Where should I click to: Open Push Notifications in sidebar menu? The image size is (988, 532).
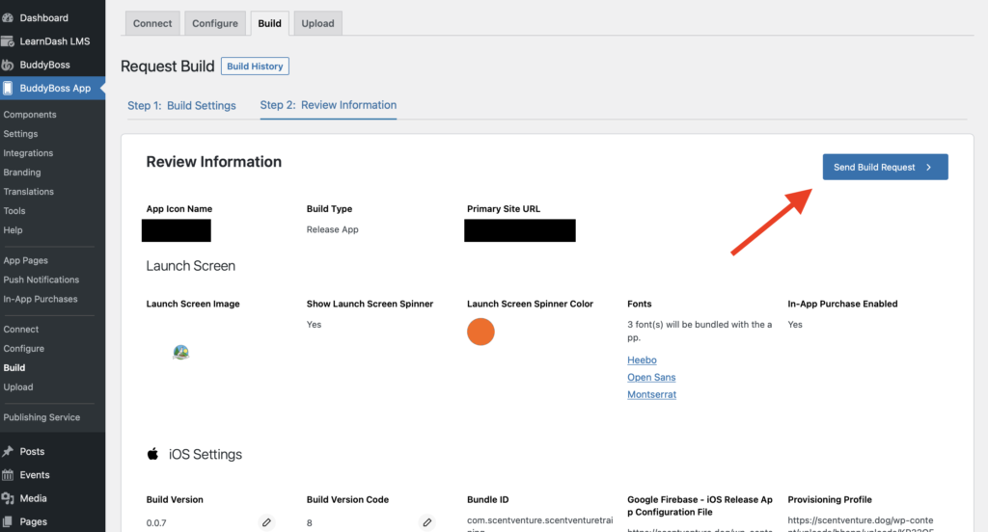(x=41, y=279)
